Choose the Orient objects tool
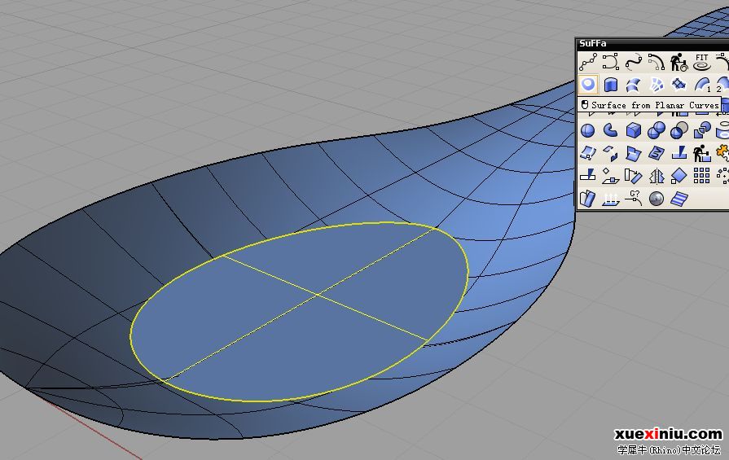 633,176
